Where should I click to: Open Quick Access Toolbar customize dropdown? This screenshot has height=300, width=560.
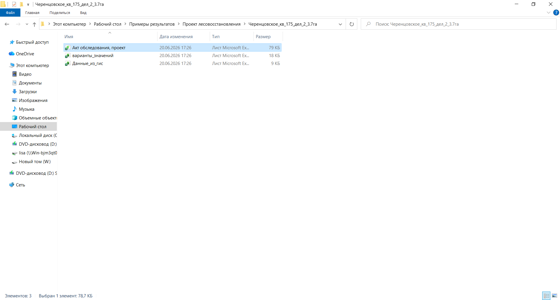click(28, 4)
